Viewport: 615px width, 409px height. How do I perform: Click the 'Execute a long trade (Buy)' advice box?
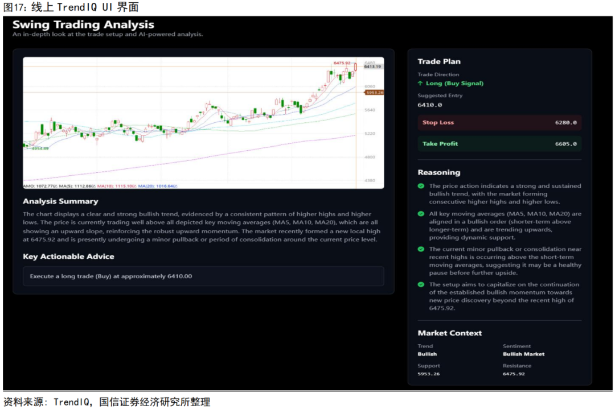(x=203, y=276)
